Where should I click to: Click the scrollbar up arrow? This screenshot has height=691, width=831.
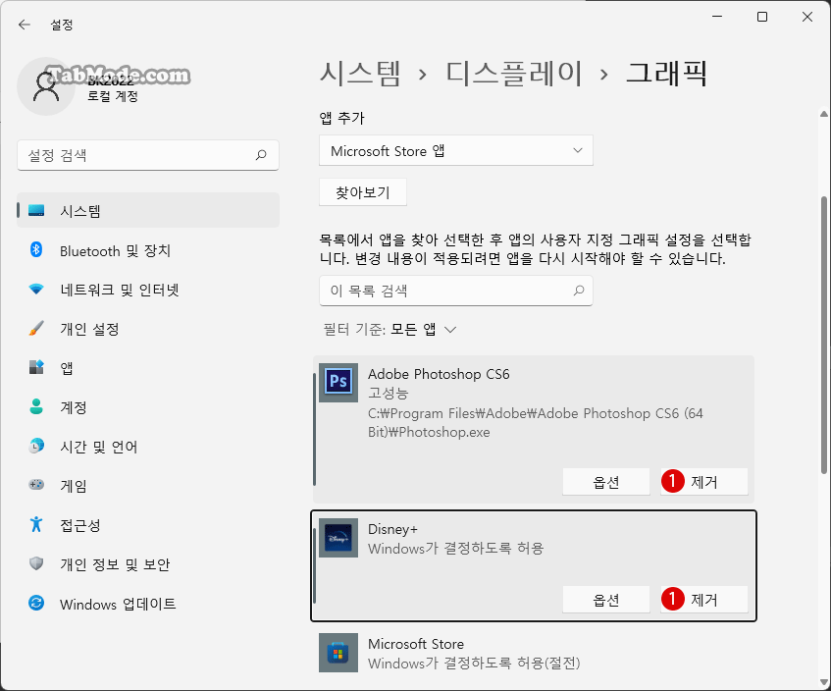tap(823, 114)
